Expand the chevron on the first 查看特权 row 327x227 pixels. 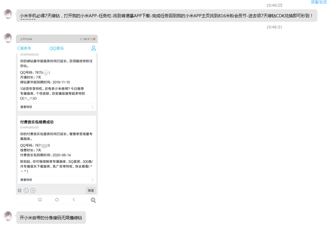[x=92, y=107]
